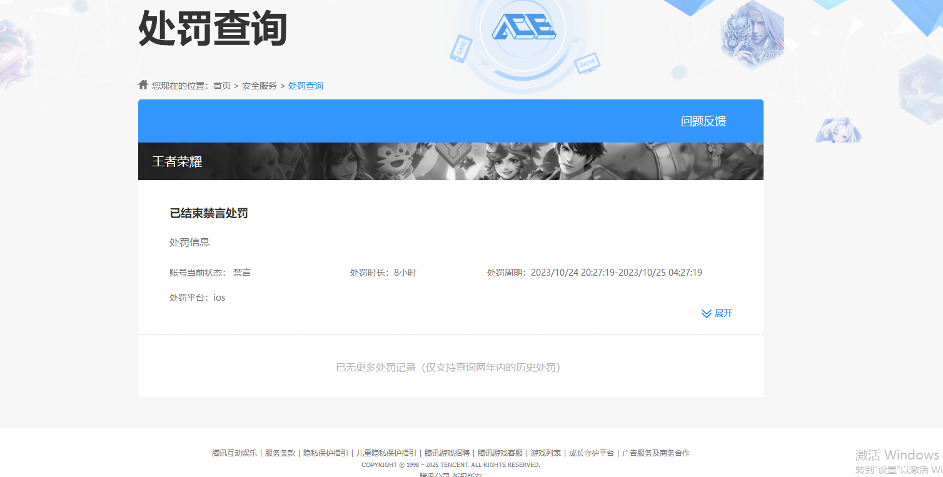Click the home icon in the breadcrumb

pos(143,85)
